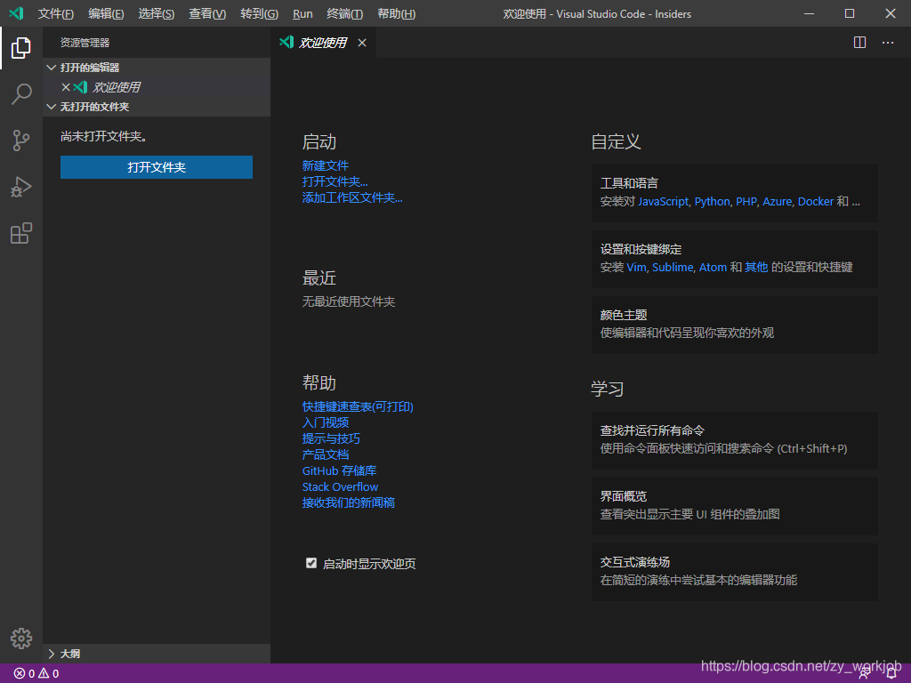Click the Vim keybindings link
The image size is (911, 683).
tap(635, 267)
